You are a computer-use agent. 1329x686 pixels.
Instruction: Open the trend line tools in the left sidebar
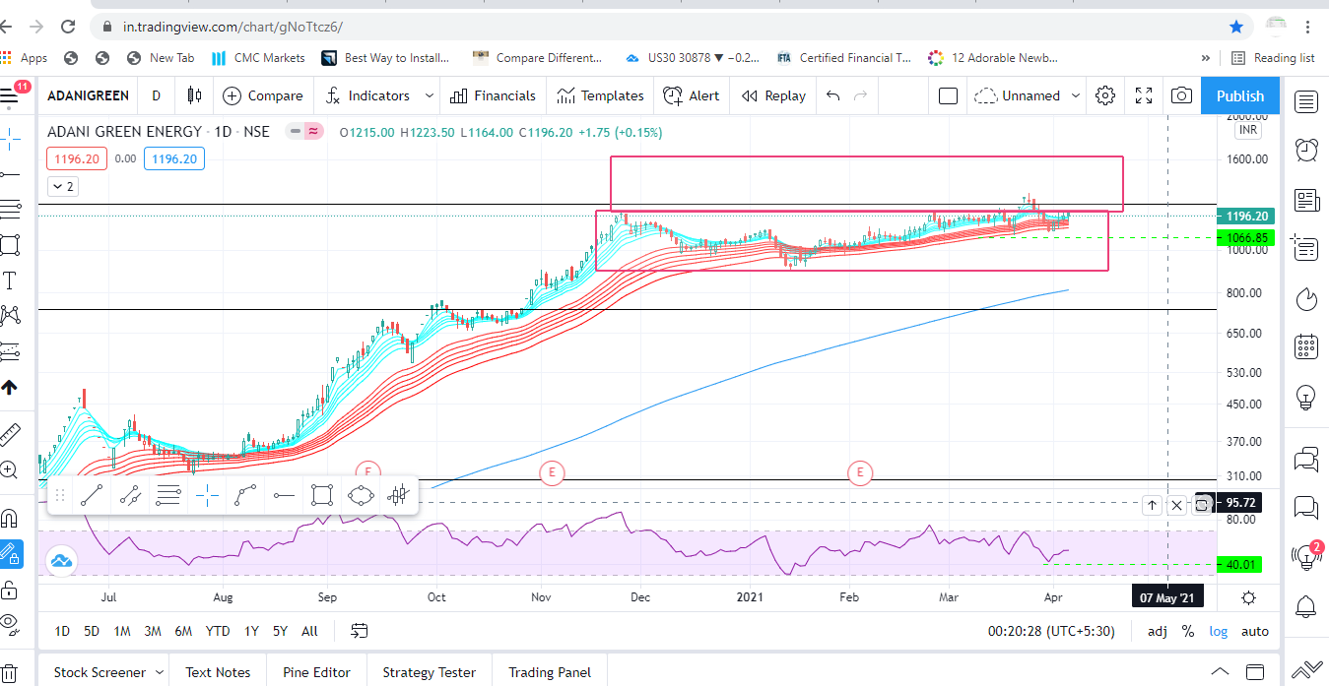click(x=10, y=173)
